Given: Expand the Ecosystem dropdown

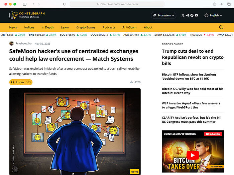Looking at the screenshot, I should click(163, 15).
